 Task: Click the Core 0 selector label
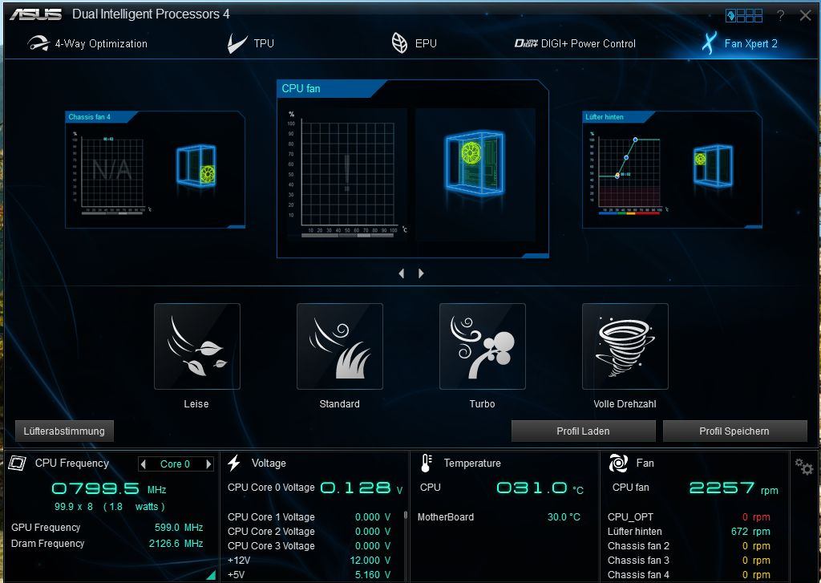[x=176, y=464]
